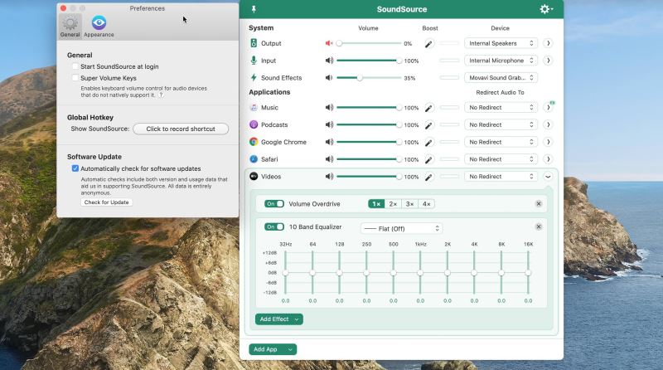Viewport: 663px width, 370px height.
Task: Click the Add App button
Action: pyautogui.click(x=273, y=349)
